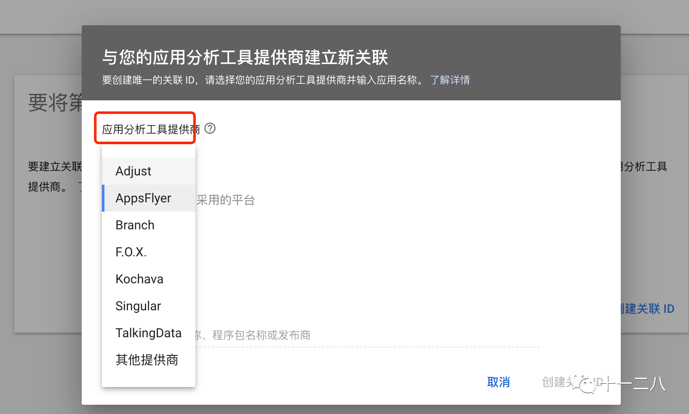Open the 了解详情 link in the dialog header

[450, 80]
